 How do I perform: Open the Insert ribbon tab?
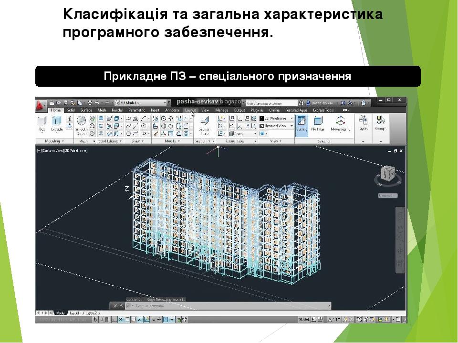tap(155, 110)
